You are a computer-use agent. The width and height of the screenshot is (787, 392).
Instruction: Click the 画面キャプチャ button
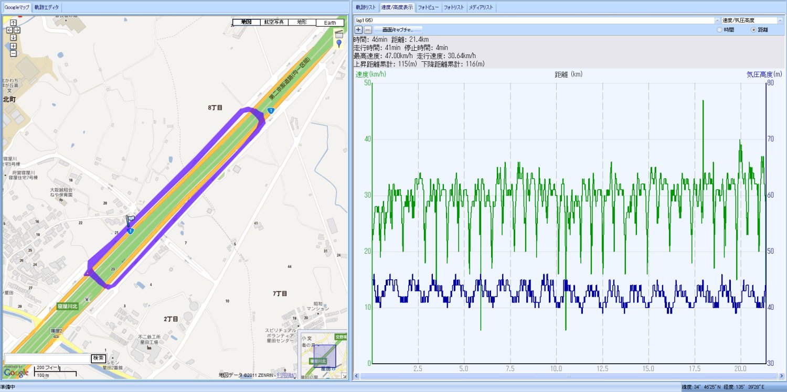tap(398, 30)
